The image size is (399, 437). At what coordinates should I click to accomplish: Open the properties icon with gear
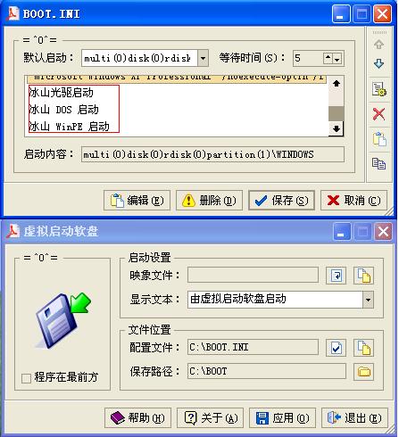tap(378, 89)
